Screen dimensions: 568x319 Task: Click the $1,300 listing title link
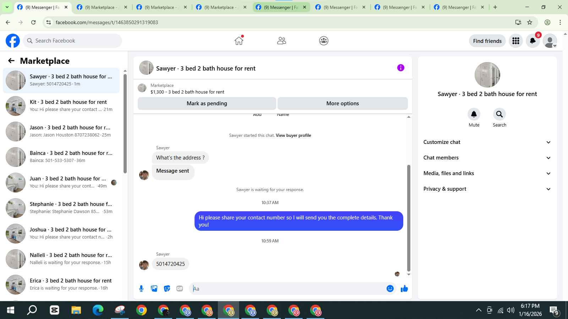(x=187, y=92)
